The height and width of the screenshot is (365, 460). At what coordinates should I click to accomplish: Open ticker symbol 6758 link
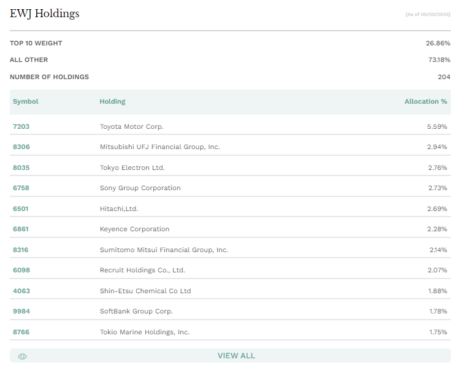tap(21, 188)
